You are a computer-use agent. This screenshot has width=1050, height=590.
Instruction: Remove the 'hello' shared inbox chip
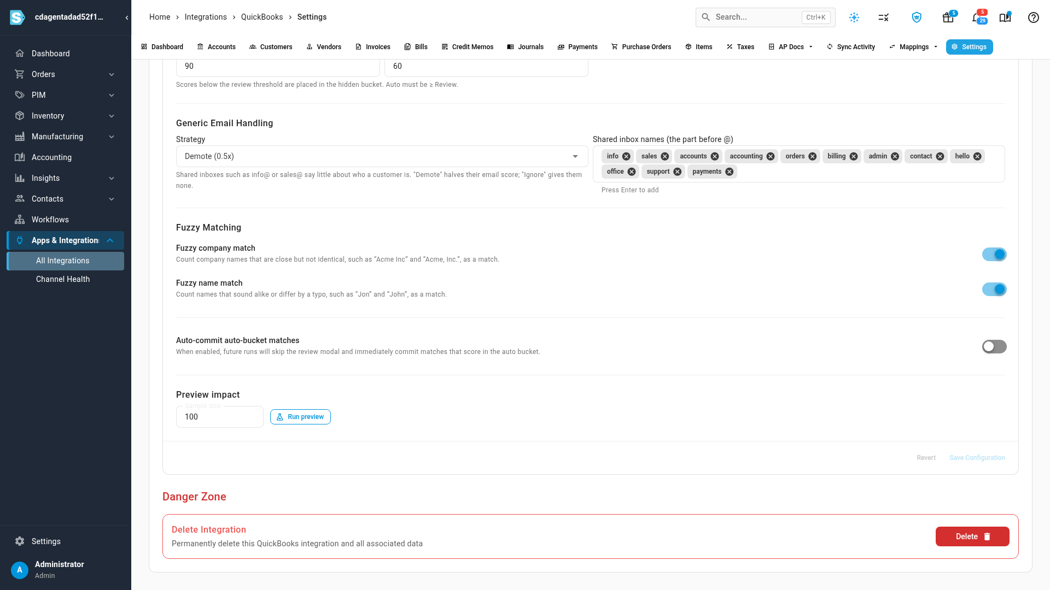coord(977,156)
